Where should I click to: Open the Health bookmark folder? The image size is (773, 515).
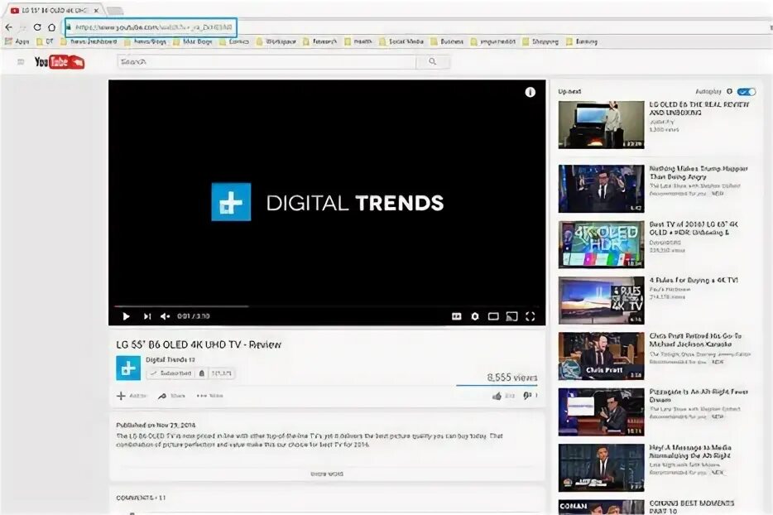click(358, 41)
